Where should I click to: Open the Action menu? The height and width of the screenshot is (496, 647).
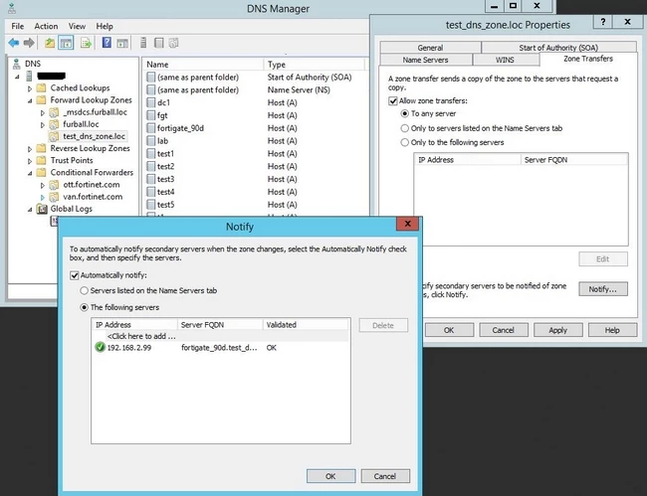[x=46, y=27]
